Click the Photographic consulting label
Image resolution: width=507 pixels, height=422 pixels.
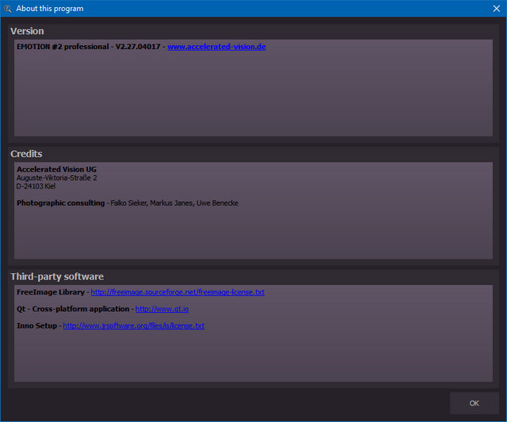pos(60,203)
